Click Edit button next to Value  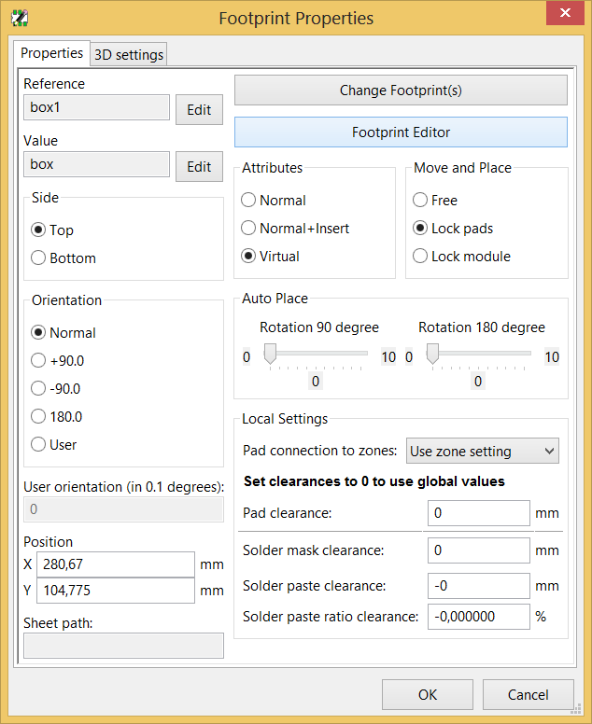tap(199, 166)
